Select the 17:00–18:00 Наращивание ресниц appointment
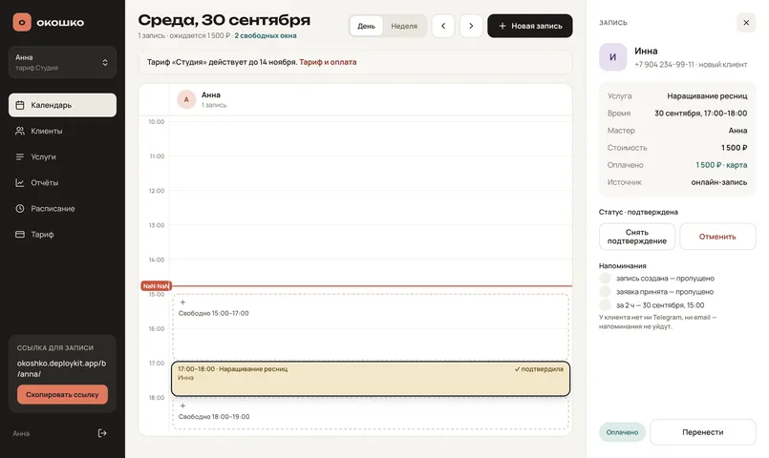769x458 pixels. tap(371, 379)
